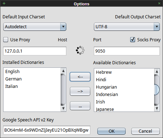Click the left arrow install dictionary button
Viewport: 163px width, 138px height.
pos(80,77)
